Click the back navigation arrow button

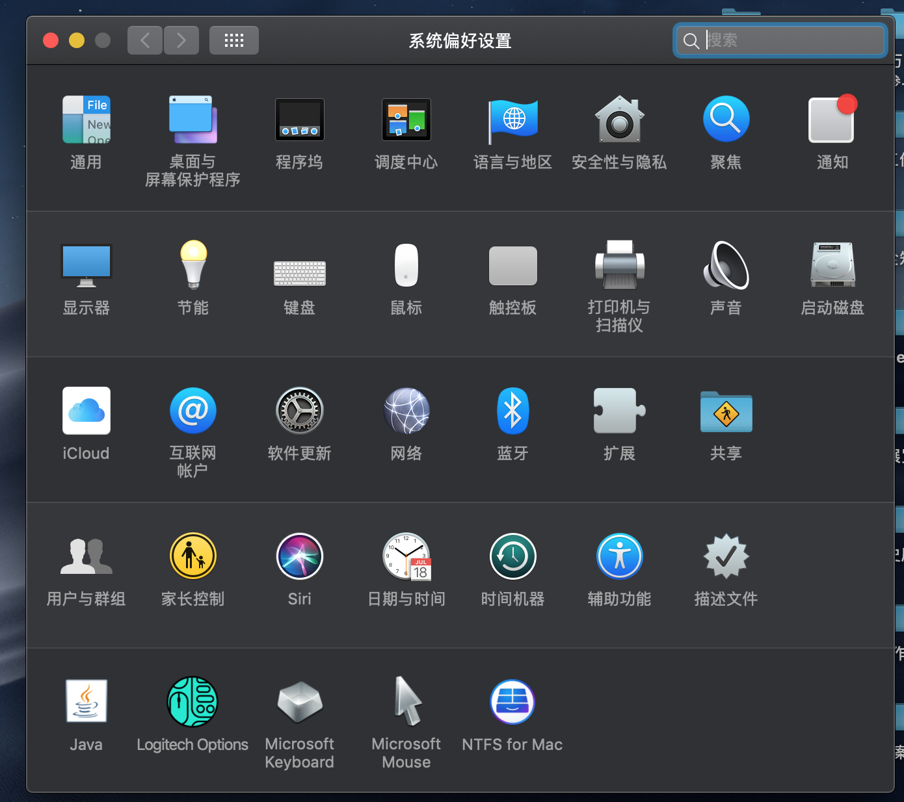pyautogui.click(x=145, y=40)
